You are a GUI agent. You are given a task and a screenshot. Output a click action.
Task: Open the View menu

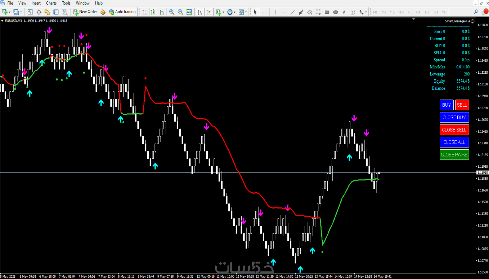click(22, 3)
